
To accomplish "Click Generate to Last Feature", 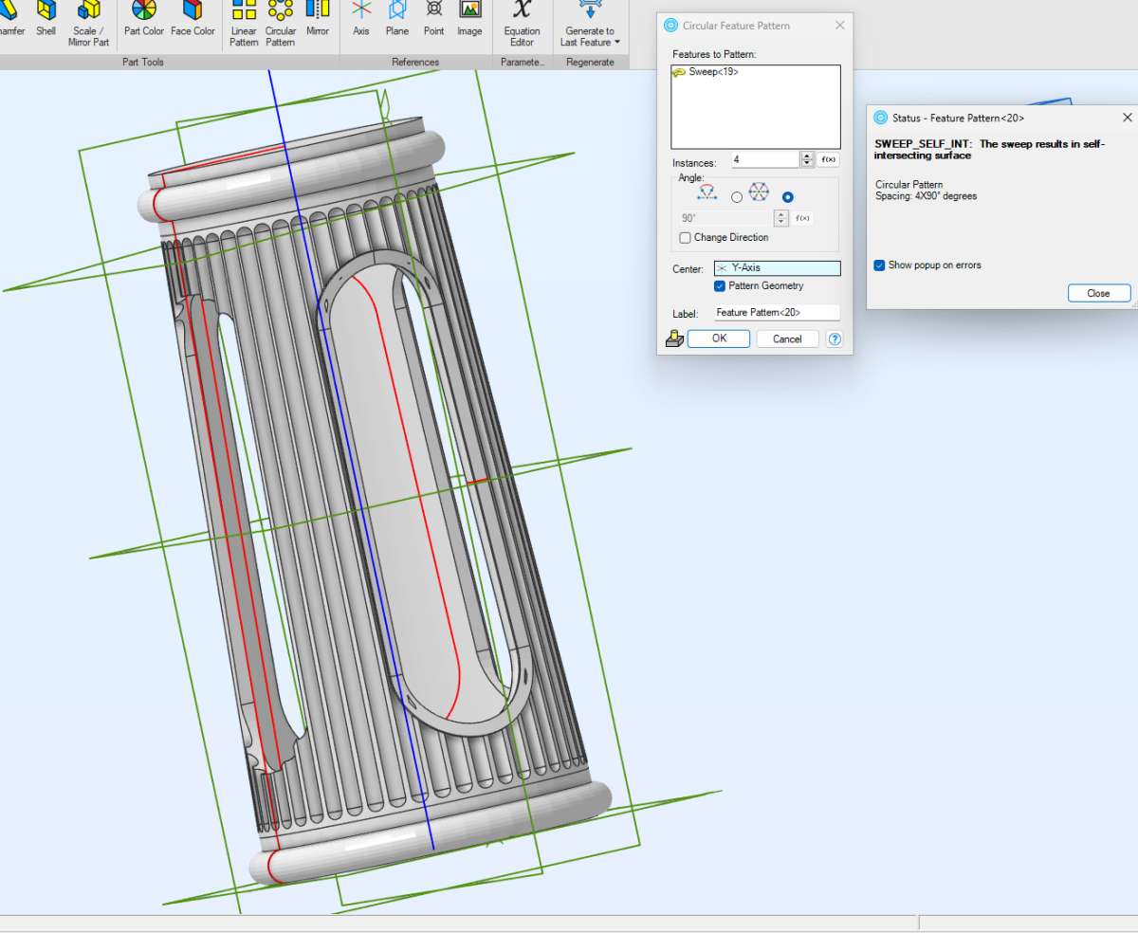I will (x=590, y=25).
